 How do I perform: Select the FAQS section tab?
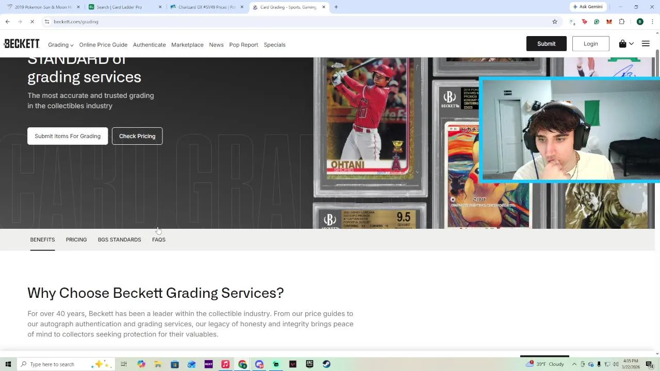159,240
